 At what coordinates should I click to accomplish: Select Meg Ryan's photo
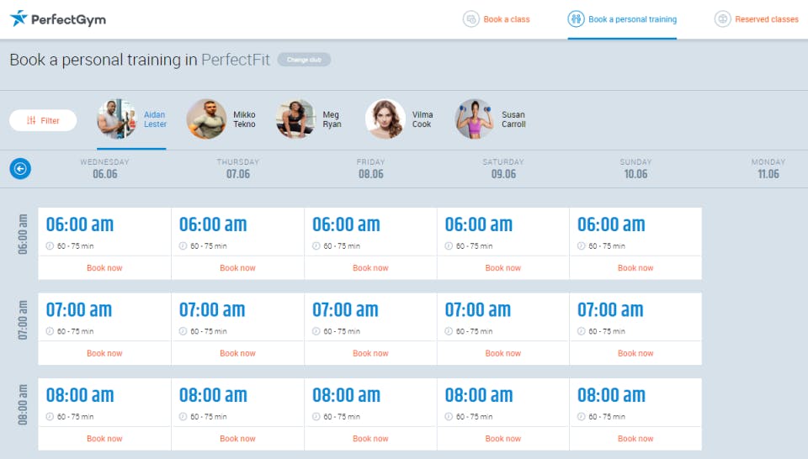[295, 119]
